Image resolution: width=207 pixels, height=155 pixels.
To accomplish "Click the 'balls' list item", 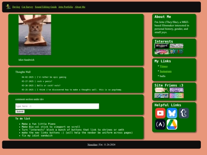I will (163, 76).
